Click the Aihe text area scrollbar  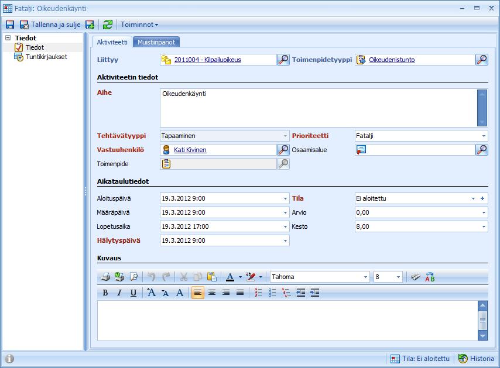[482, 108]
